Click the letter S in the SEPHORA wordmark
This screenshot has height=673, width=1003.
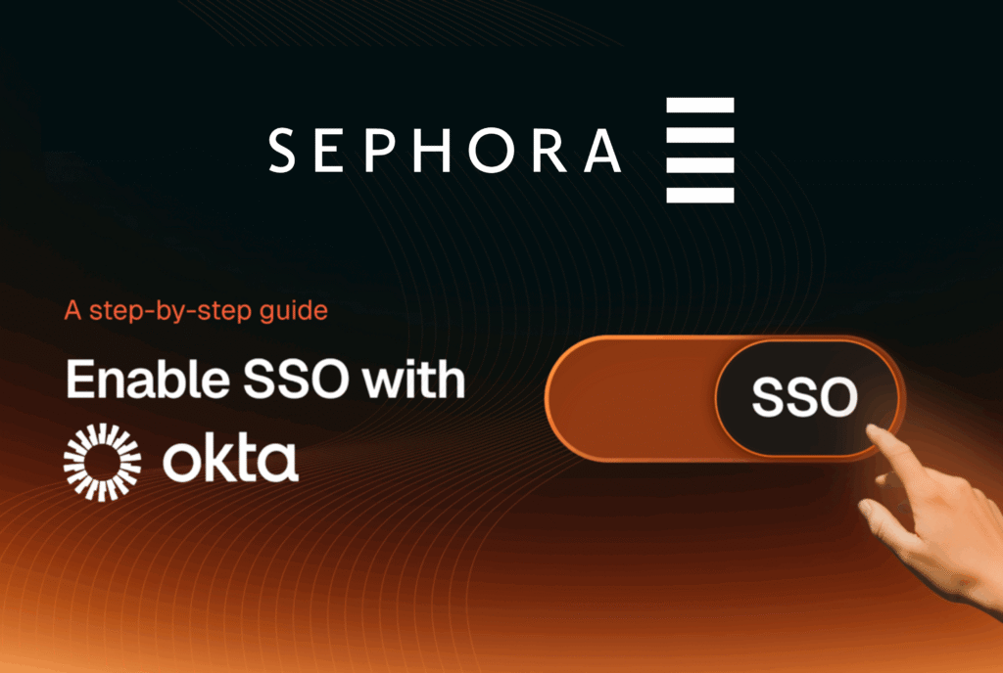point(281,151)
